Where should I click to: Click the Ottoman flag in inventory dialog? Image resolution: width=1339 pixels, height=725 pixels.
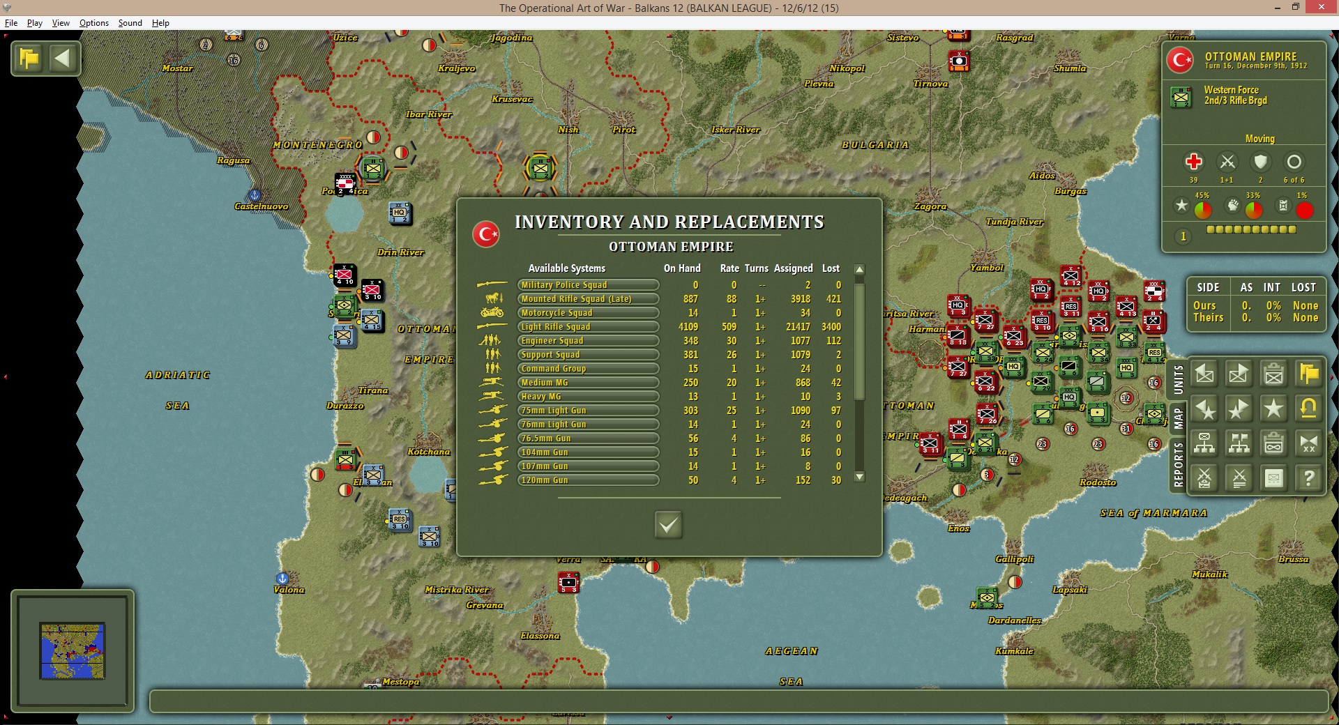pos(486,234)
